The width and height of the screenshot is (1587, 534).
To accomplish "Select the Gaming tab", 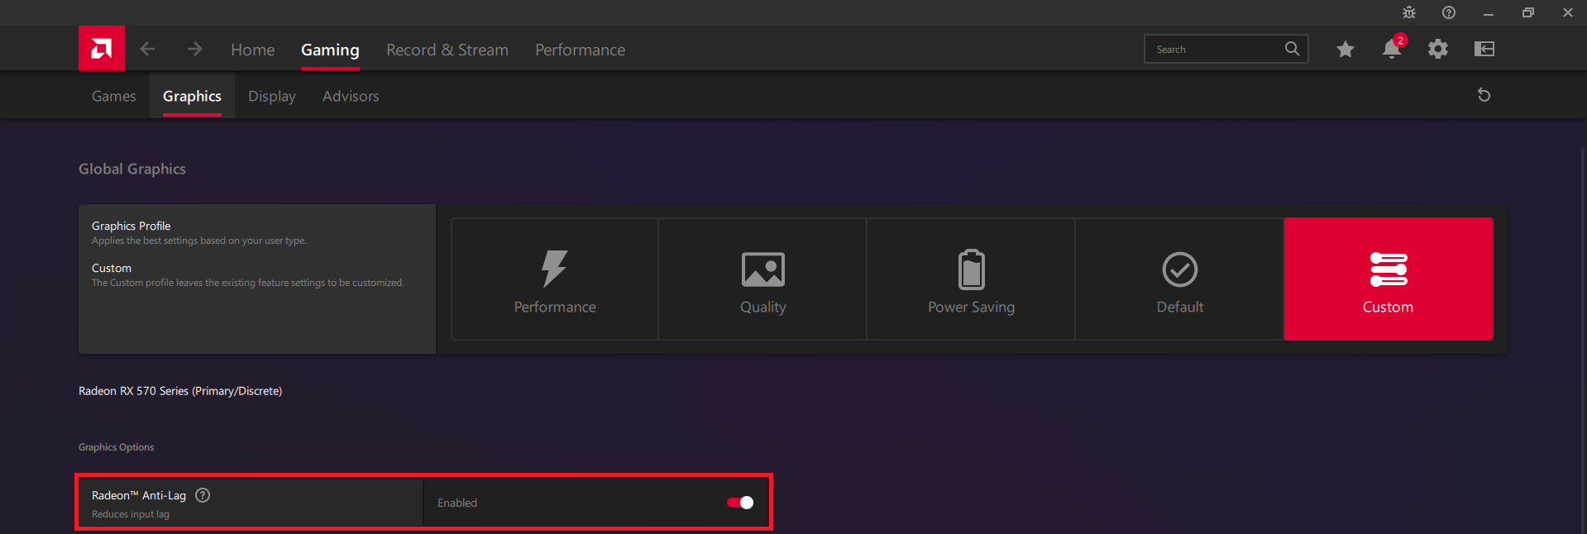I will click(x=330, y=50).
